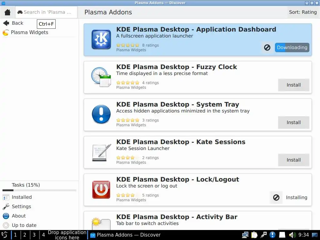The width and height of the screenshot is (320, 240).
Task: Cancel the Lock/Logout installation
Action: [276, 197]
